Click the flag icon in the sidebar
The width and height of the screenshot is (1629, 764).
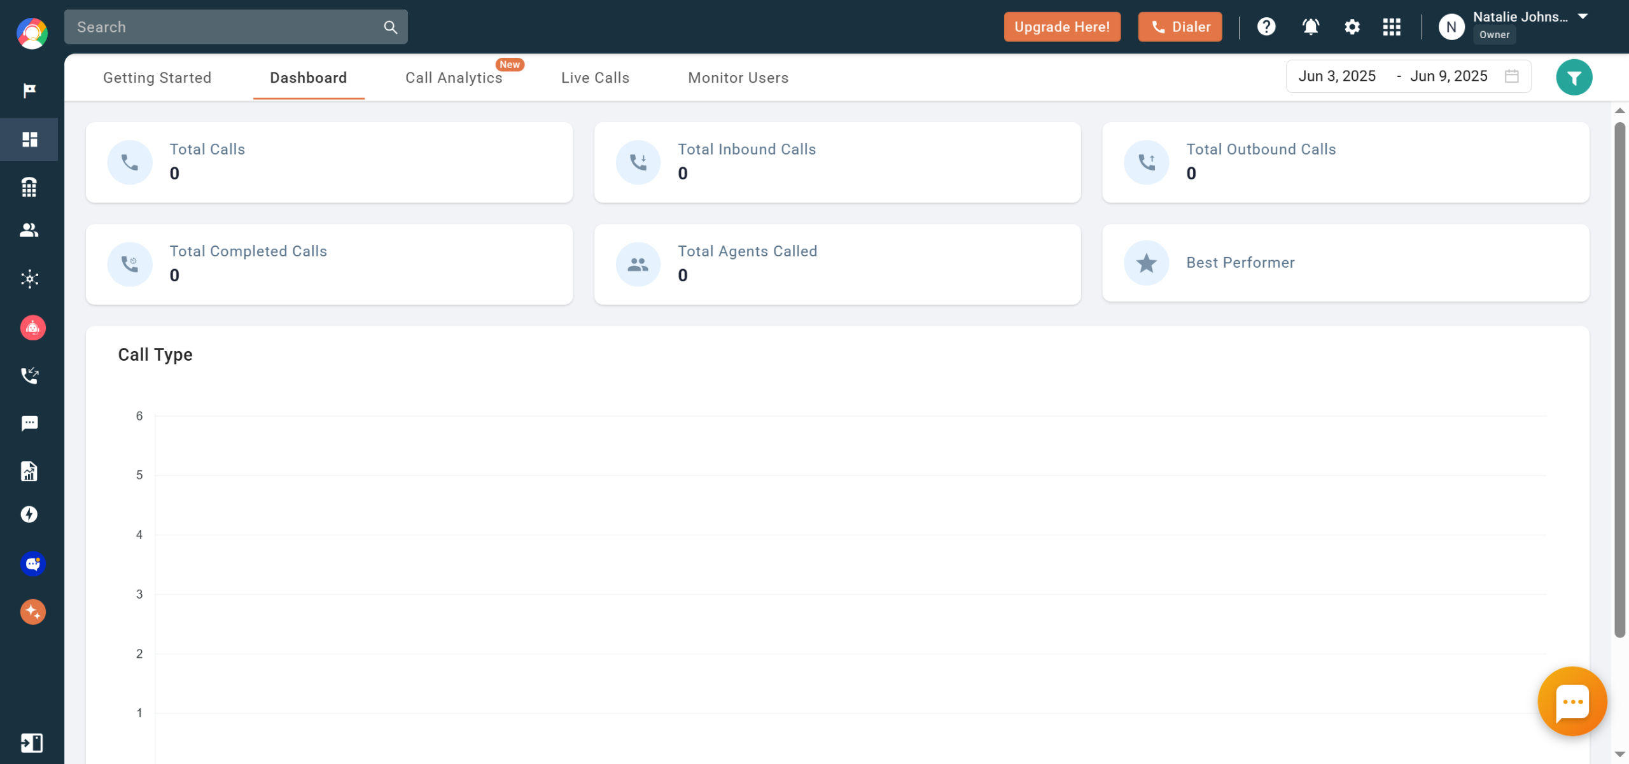(x=29, y=91)
